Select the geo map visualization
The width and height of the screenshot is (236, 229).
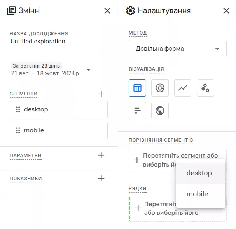[160, 111]
